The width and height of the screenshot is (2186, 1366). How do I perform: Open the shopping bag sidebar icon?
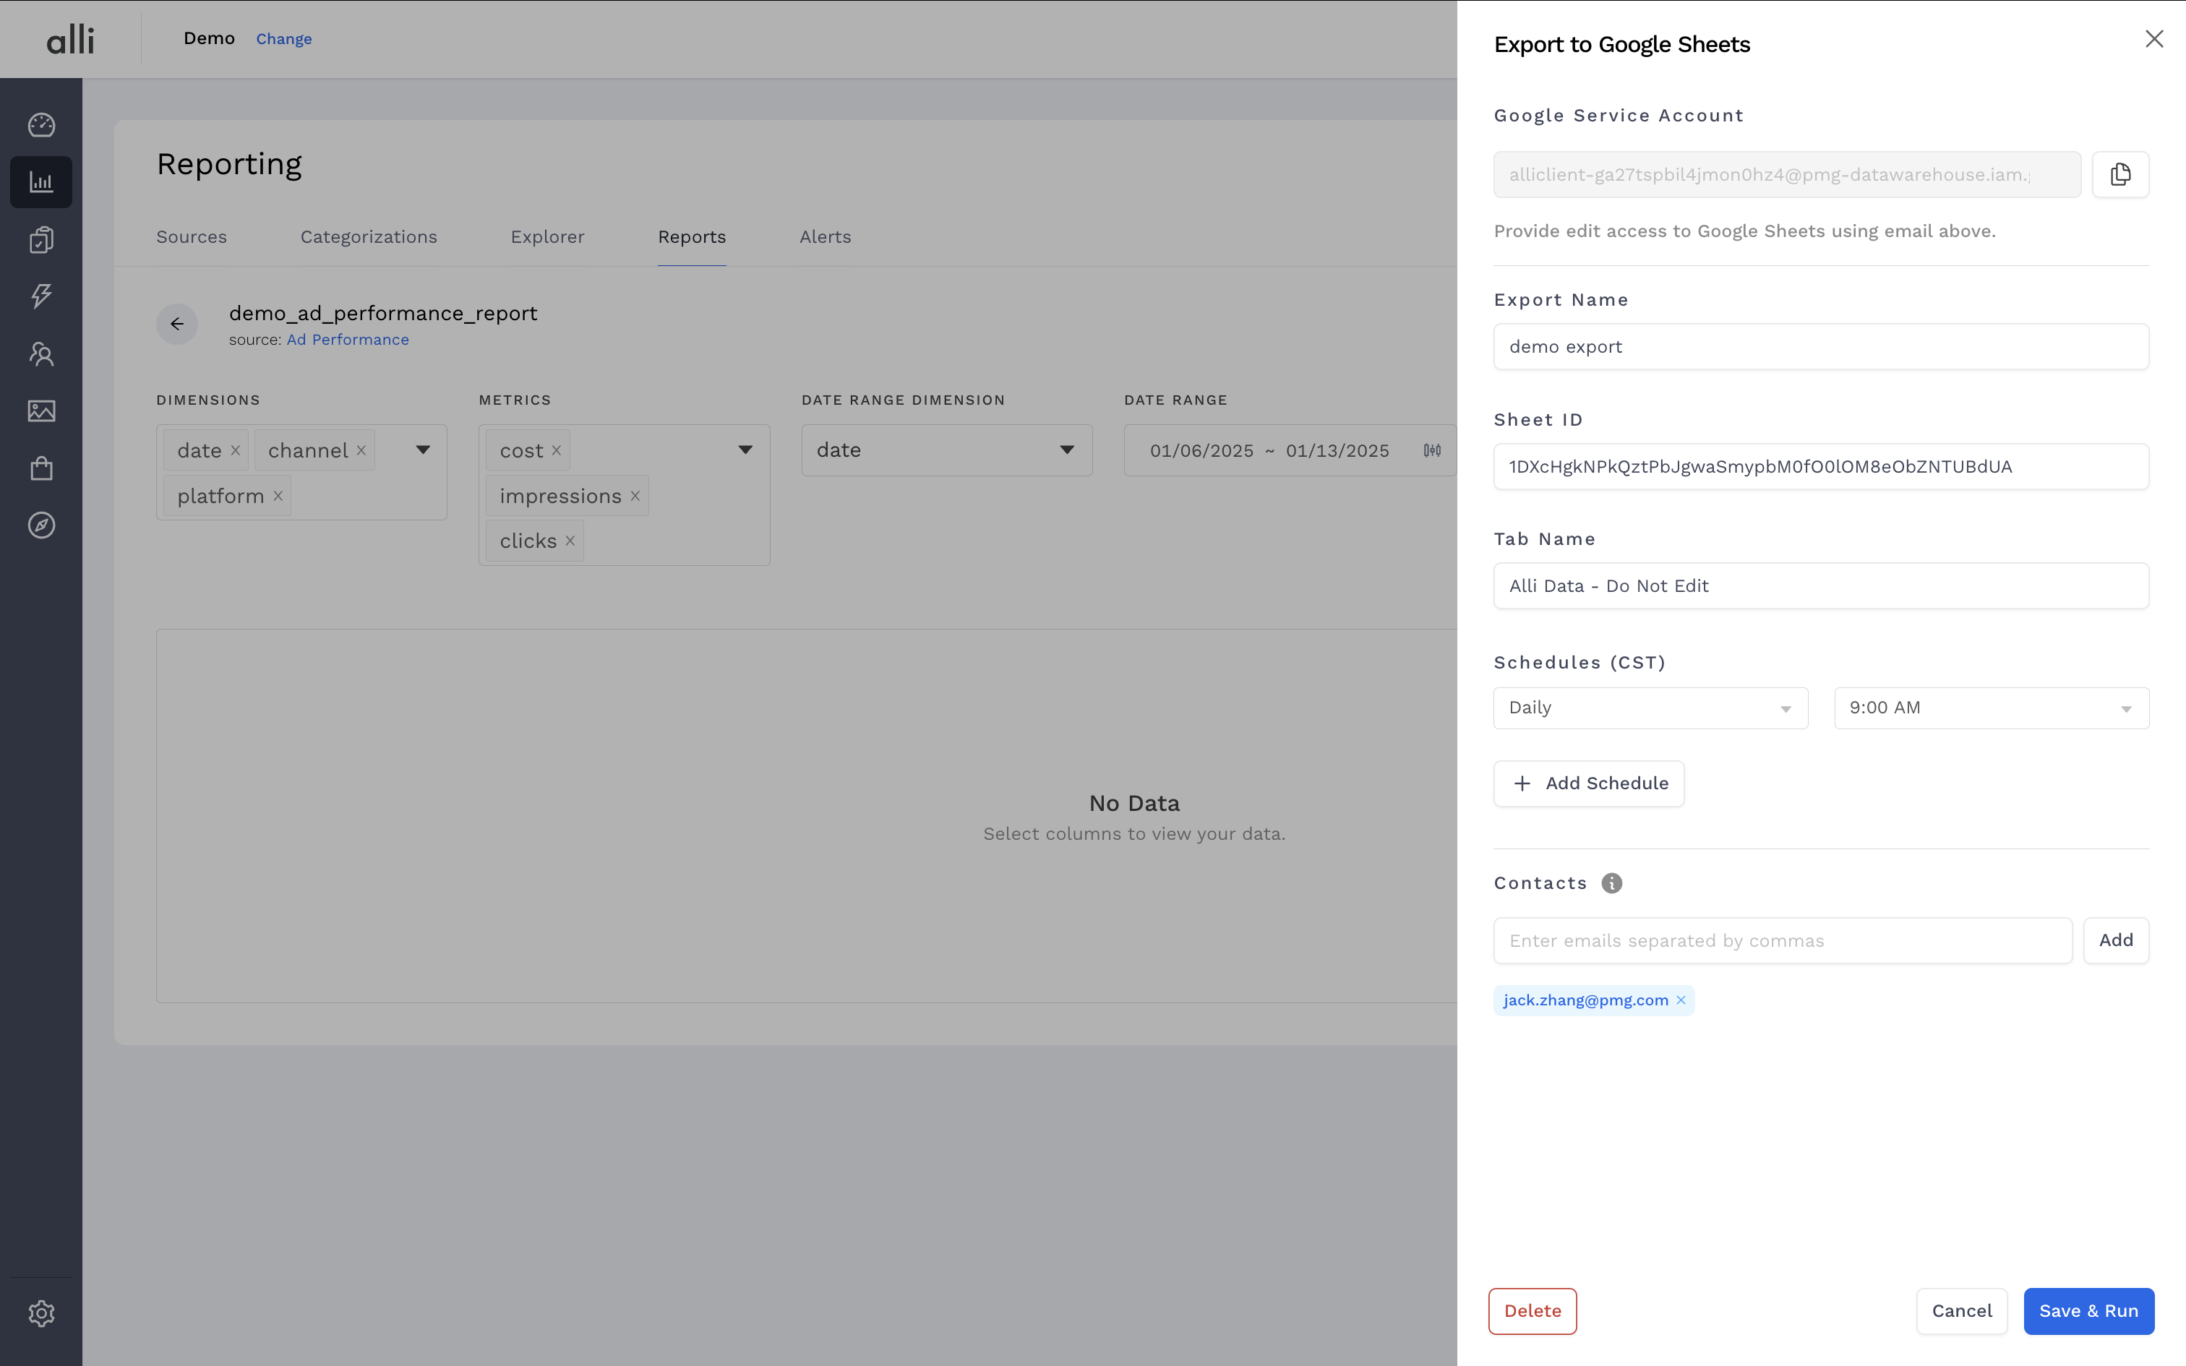pyautogui.click(x=41, y=468)
